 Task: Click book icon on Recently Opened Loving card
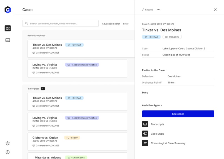(34, 72)
